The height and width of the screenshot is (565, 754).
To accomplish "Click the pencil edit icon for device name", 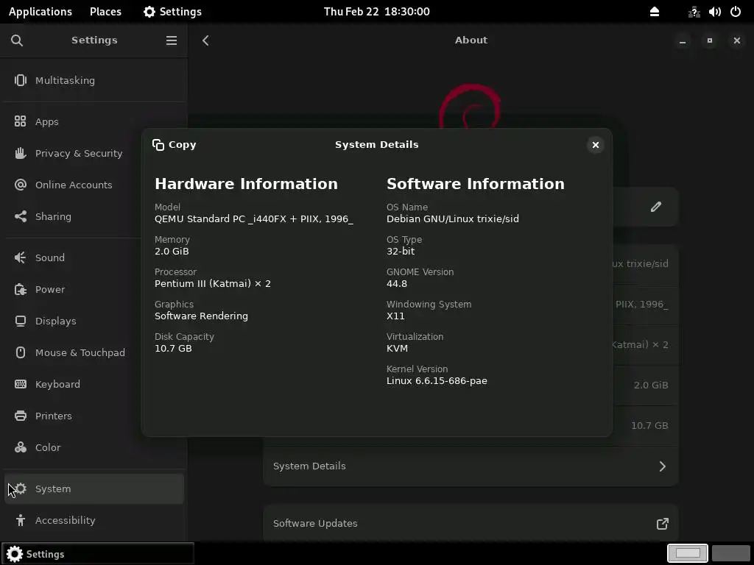I will coord(656,207).
